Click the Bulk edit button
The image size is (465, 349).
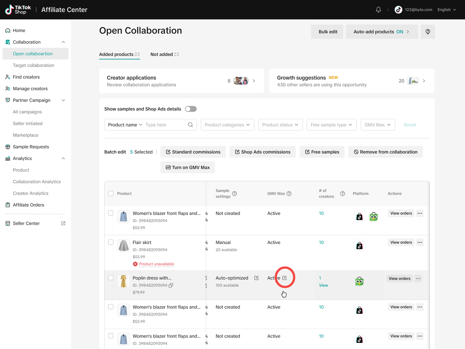coord(328,32)
